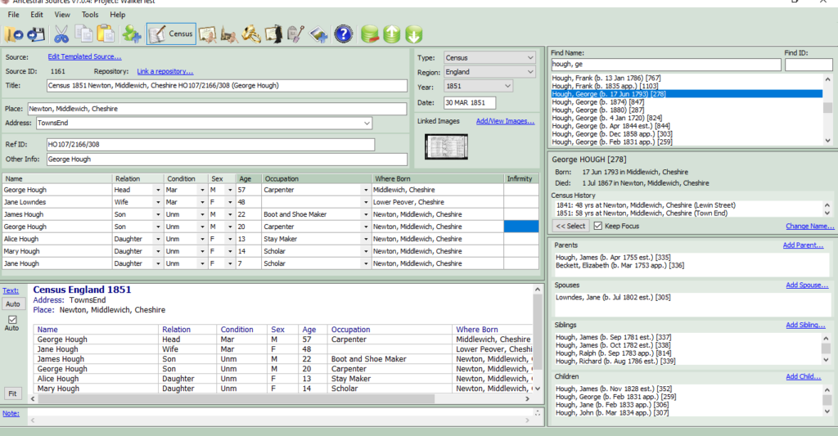Click Link a repository link
This screenshot has width=838, height=436.
click(165, 71)
